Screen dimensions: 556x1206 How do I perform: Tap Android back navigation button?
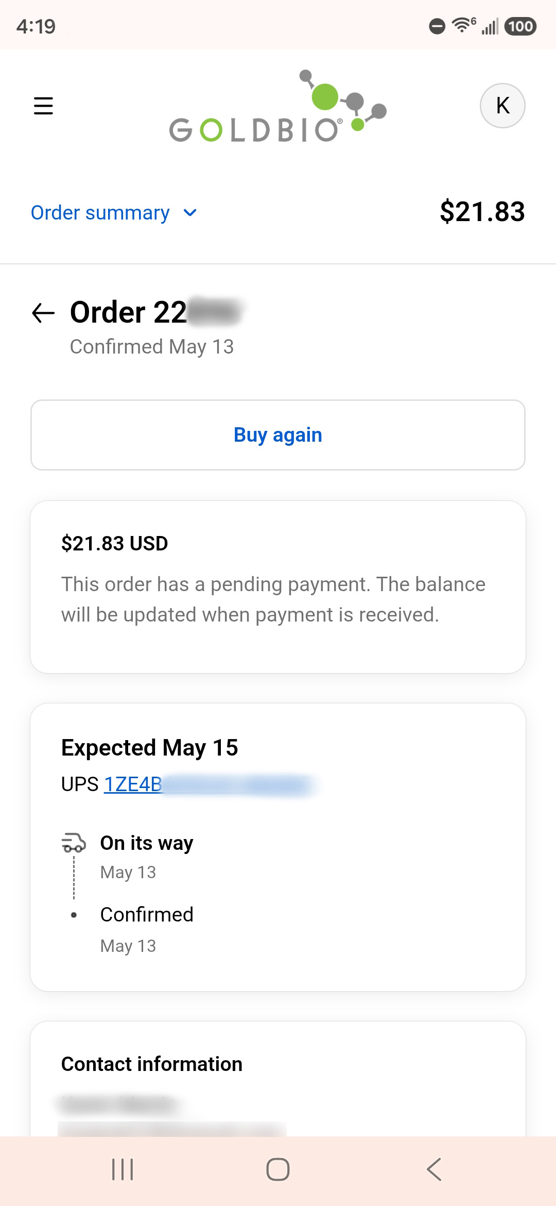434,1169
